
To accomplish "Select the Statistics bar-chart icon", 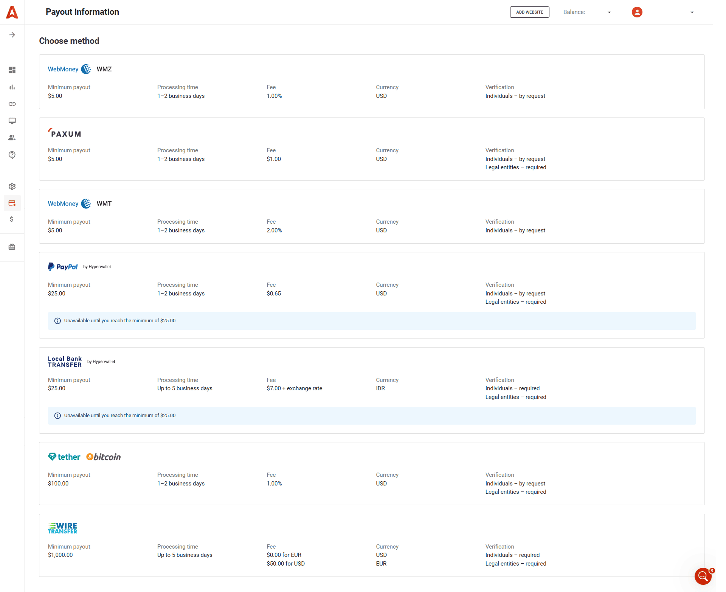I will click(12, 87).
